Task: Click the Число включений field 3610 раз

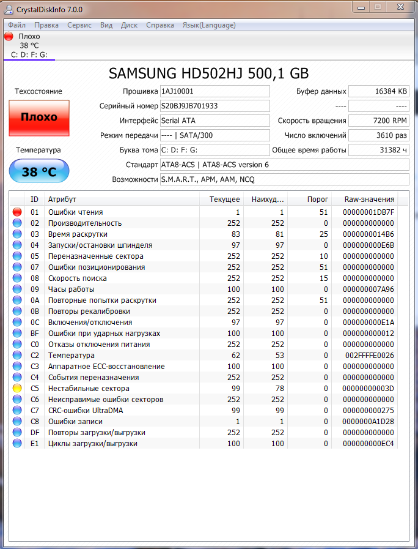Action: click(x=379, y=135)
